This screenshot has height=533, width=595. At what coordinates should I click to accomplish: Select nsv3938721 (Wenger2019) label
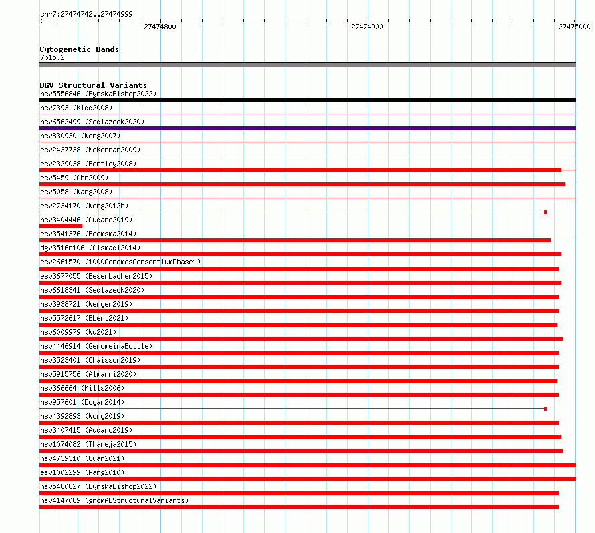pyautogui.click(x=86, y=304)
